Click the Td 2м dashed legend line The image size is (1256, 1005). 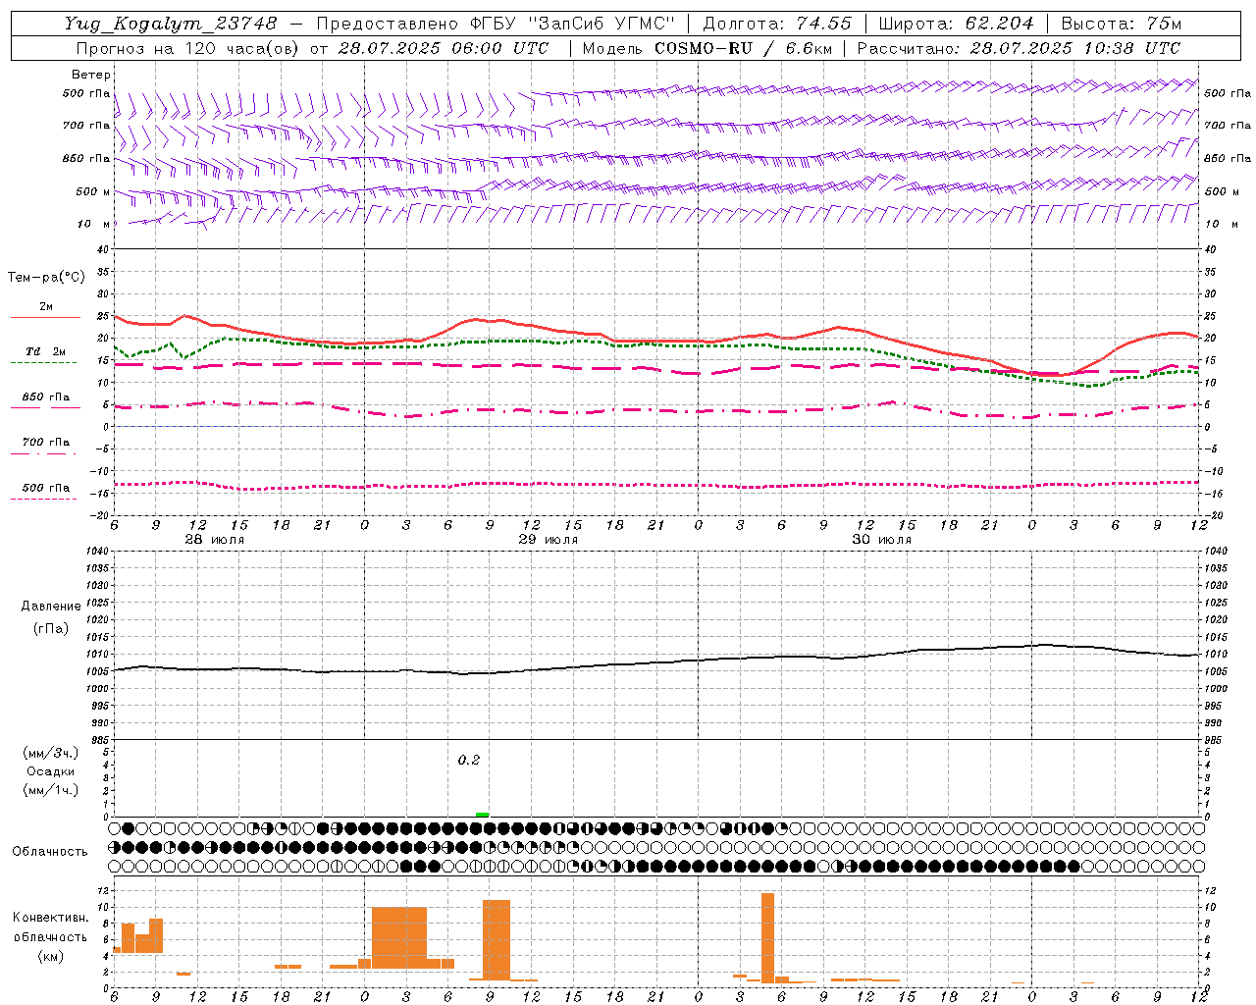(x=45, y=362)
